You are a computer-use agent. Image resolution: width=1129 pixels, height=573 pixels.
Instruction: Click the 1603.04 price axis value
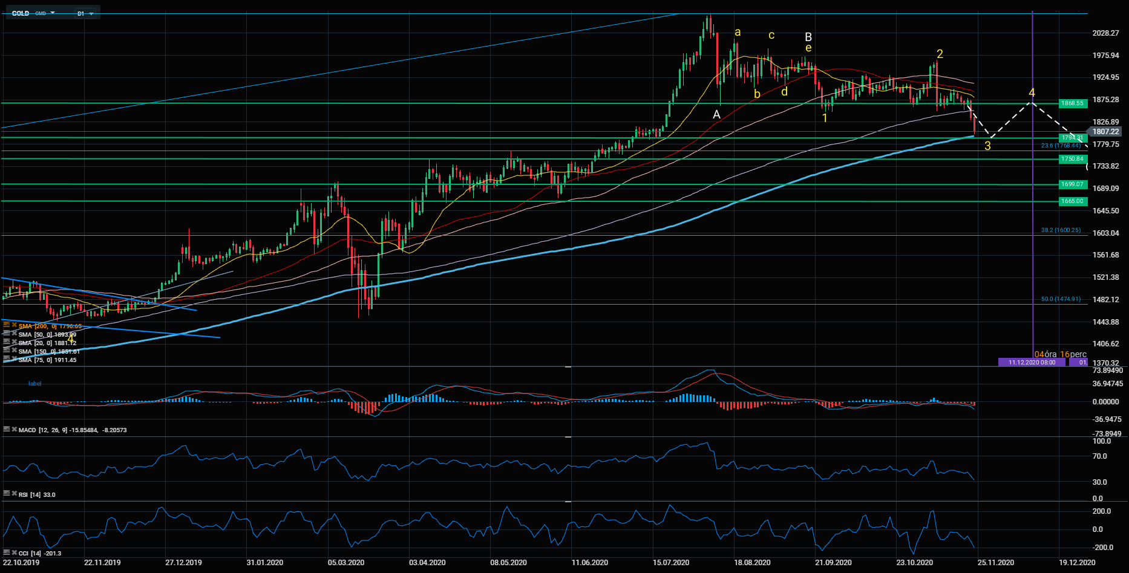tap(1106, 233)
